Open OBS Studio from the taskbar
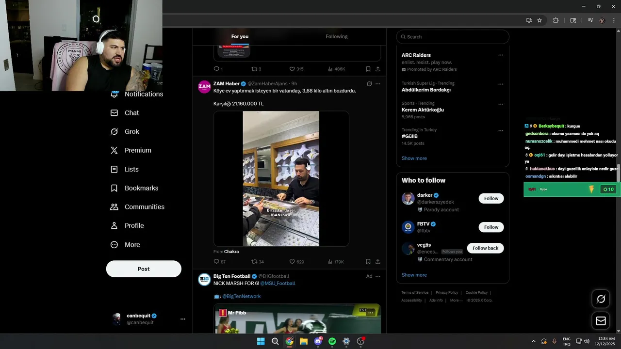 [360, 341]
